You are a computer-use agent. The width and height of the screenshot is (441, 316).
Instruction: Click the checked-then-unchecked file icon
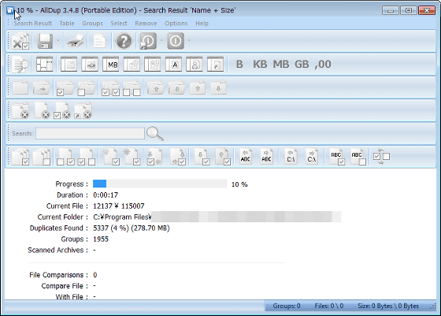click(x=87, y=157)
